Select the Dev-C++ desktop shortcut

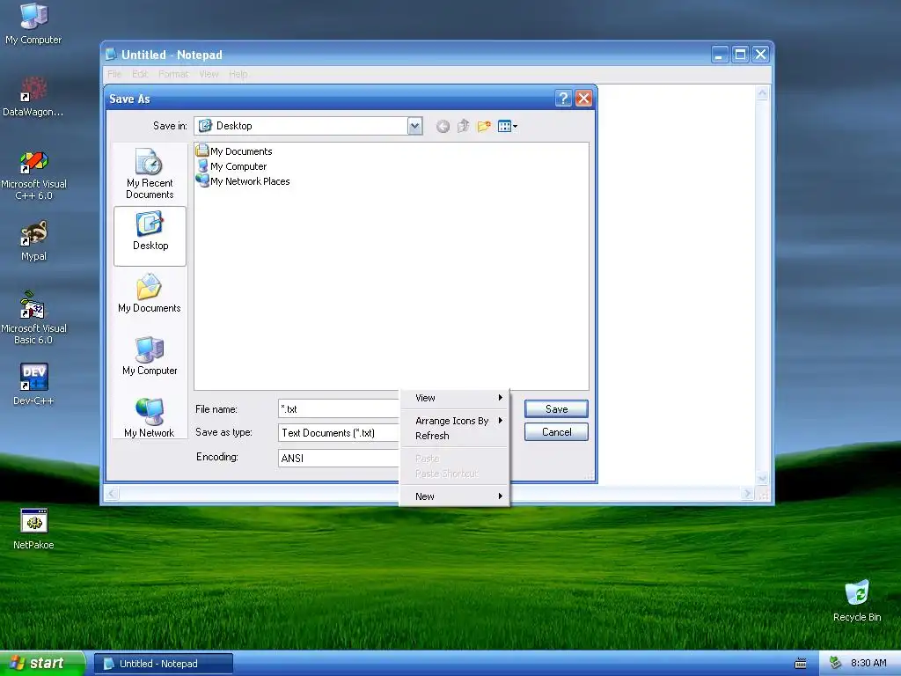point(33,384)
